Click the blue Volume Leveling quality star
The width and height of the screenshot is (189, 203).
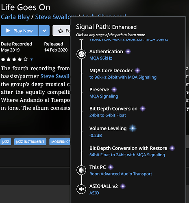[133, 128]
